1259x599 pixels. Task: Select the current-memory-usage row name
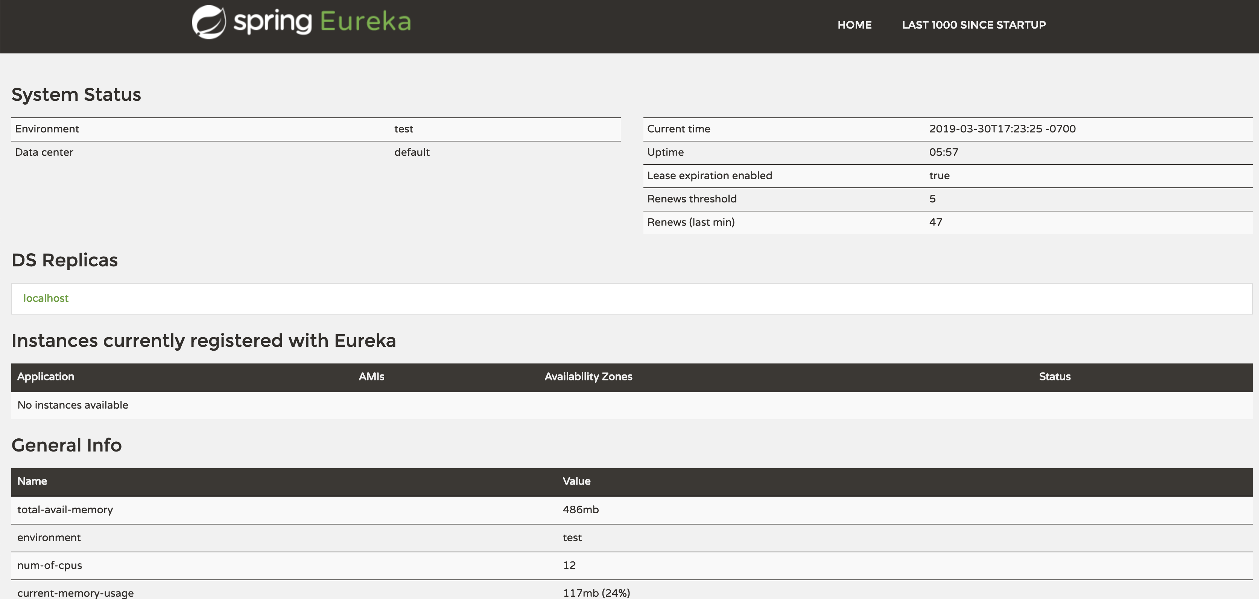[75, 593]
